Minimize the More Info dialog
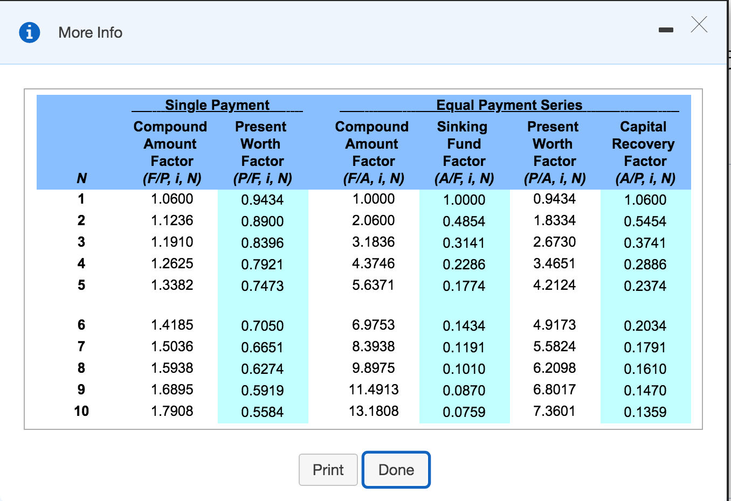 (x=666, y=30)
